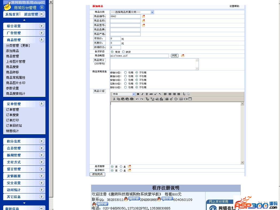Justify text in editor toolbar
Image resolution: width=280 pixels, height=210 pixels.
pos(179,94)
